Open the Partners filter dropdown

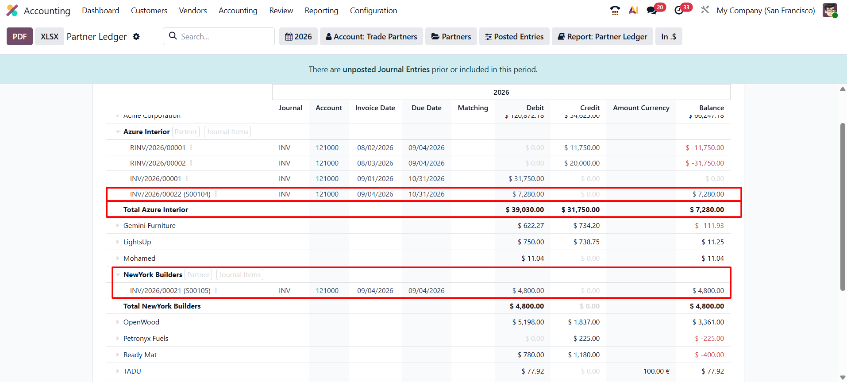451,36
